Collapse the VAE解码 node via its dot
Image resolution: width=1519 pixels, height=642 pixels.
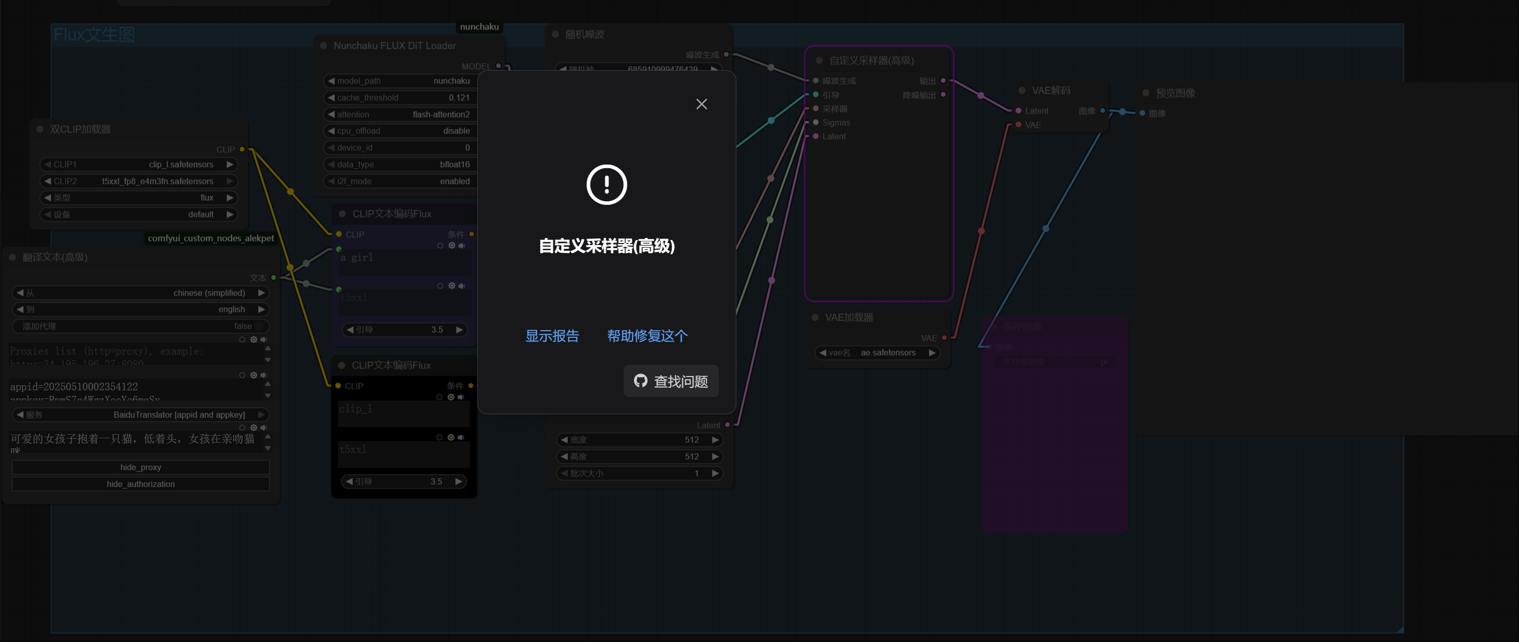[x=1022, y=90]
